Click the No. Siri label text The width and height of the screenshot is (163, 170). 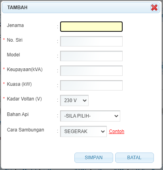(x=15, y=40)
